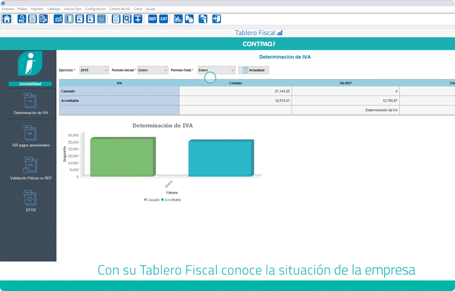
Task: Open the SAT toolbar tool
Action: click(x=163, y=18)
